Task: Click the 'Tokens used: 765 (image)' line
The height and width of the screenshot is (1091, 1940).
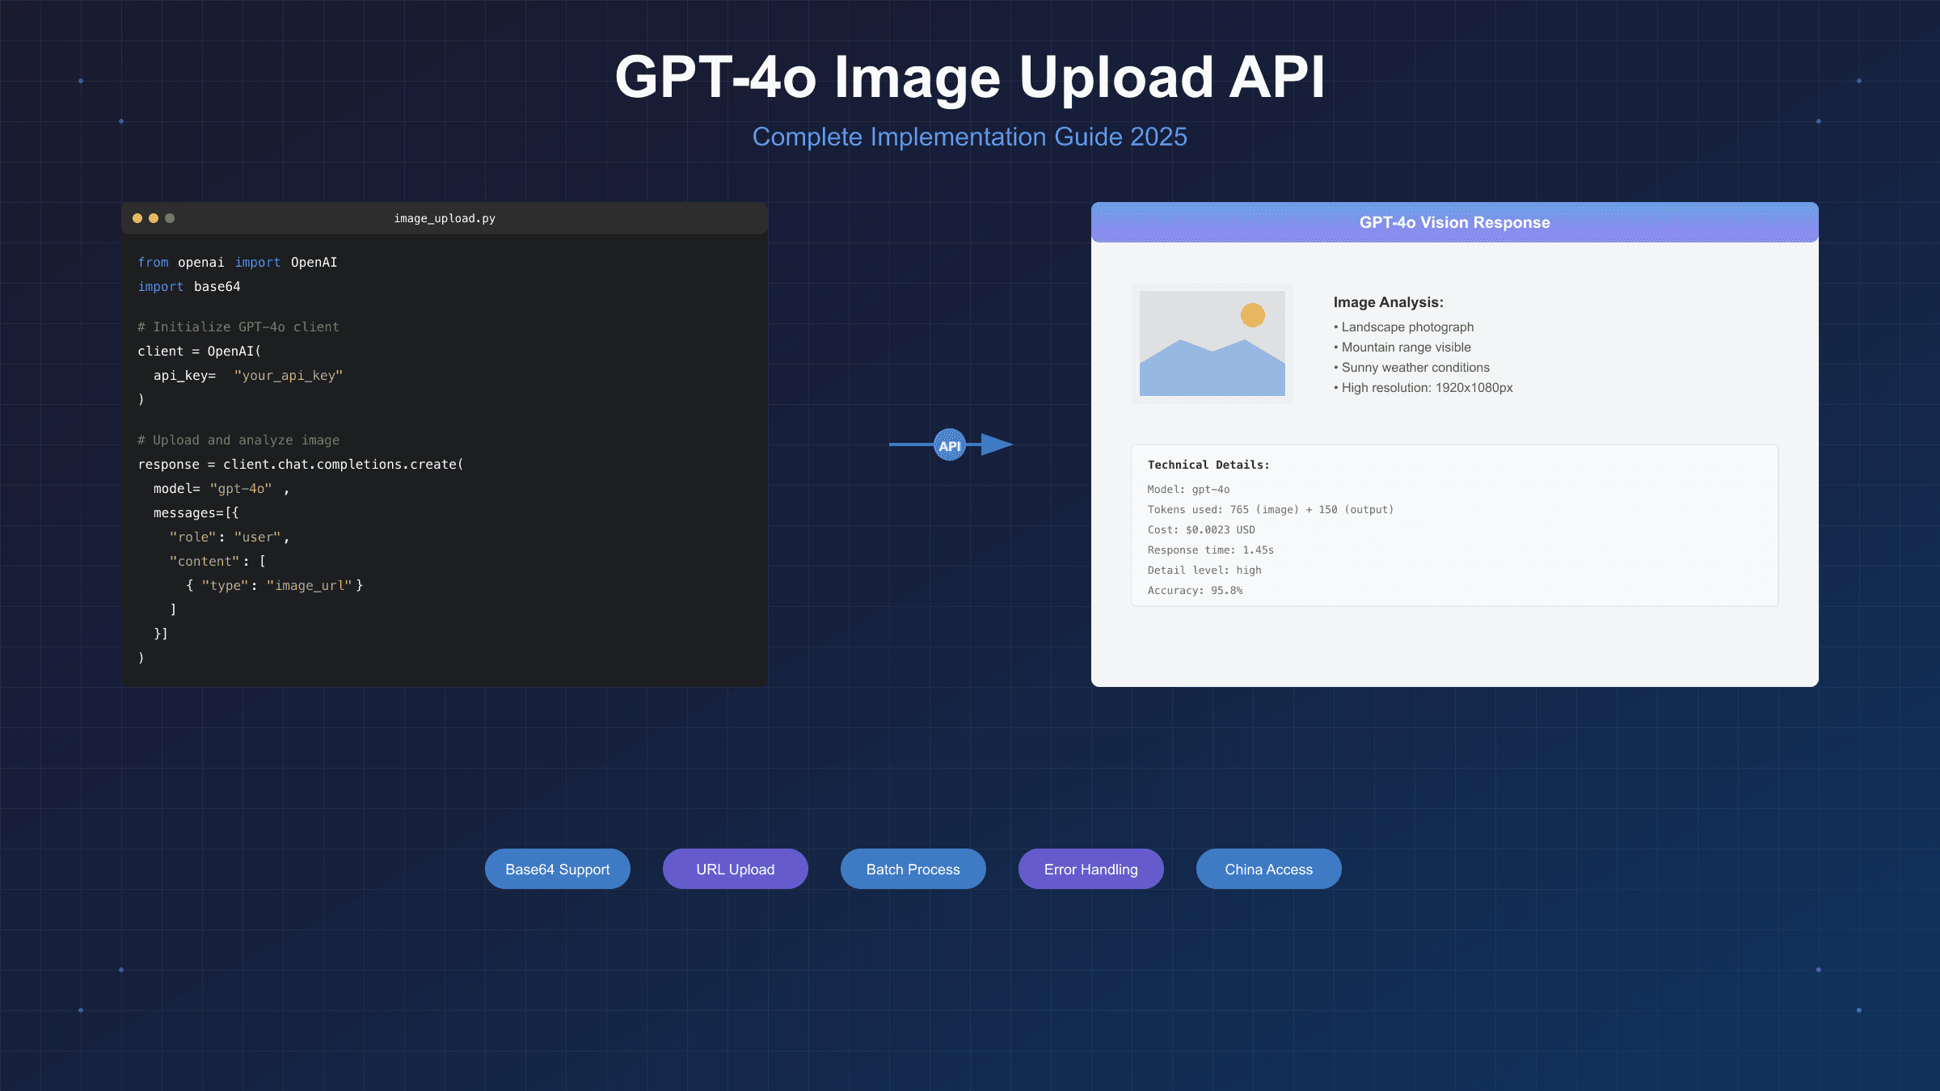Action: point(1271,509)
